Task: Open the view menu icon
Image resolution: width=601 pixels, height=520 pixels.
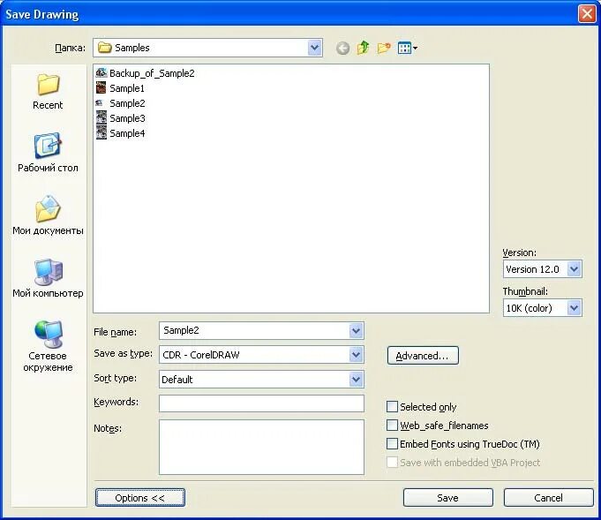Action: (x=408, y=48)
